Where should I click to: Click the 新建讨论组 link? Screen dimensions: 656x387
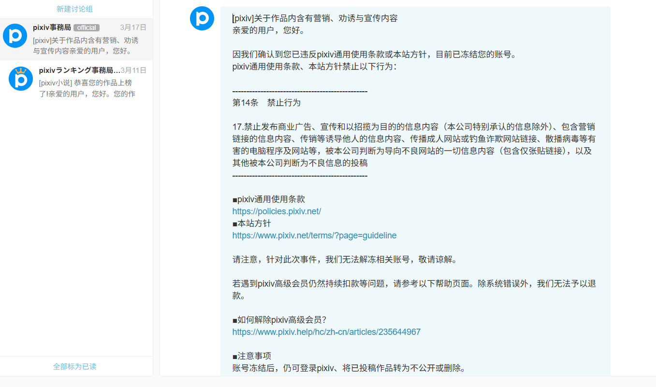click(x=74, y=9)
